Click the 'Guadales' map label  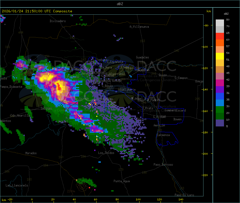(142, 57)
